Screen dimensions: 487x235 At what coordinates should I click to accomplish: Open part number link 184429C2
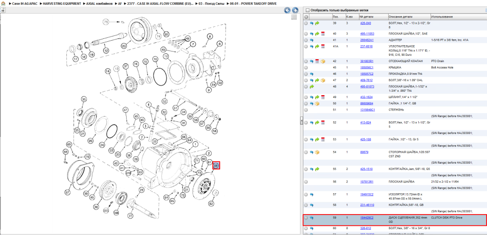click(x=367, y=218)
